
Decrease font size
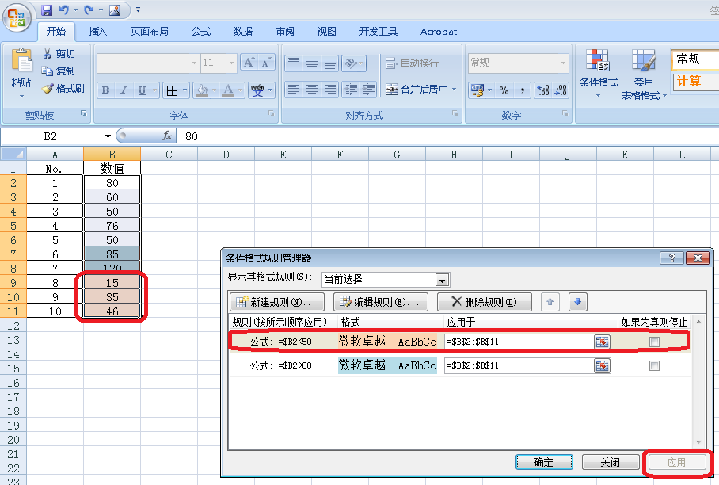click(265, 63)
